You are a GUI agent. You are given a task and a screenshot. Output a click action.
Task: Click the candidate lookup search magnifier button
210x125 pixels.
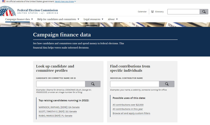(x=93, y=84)
